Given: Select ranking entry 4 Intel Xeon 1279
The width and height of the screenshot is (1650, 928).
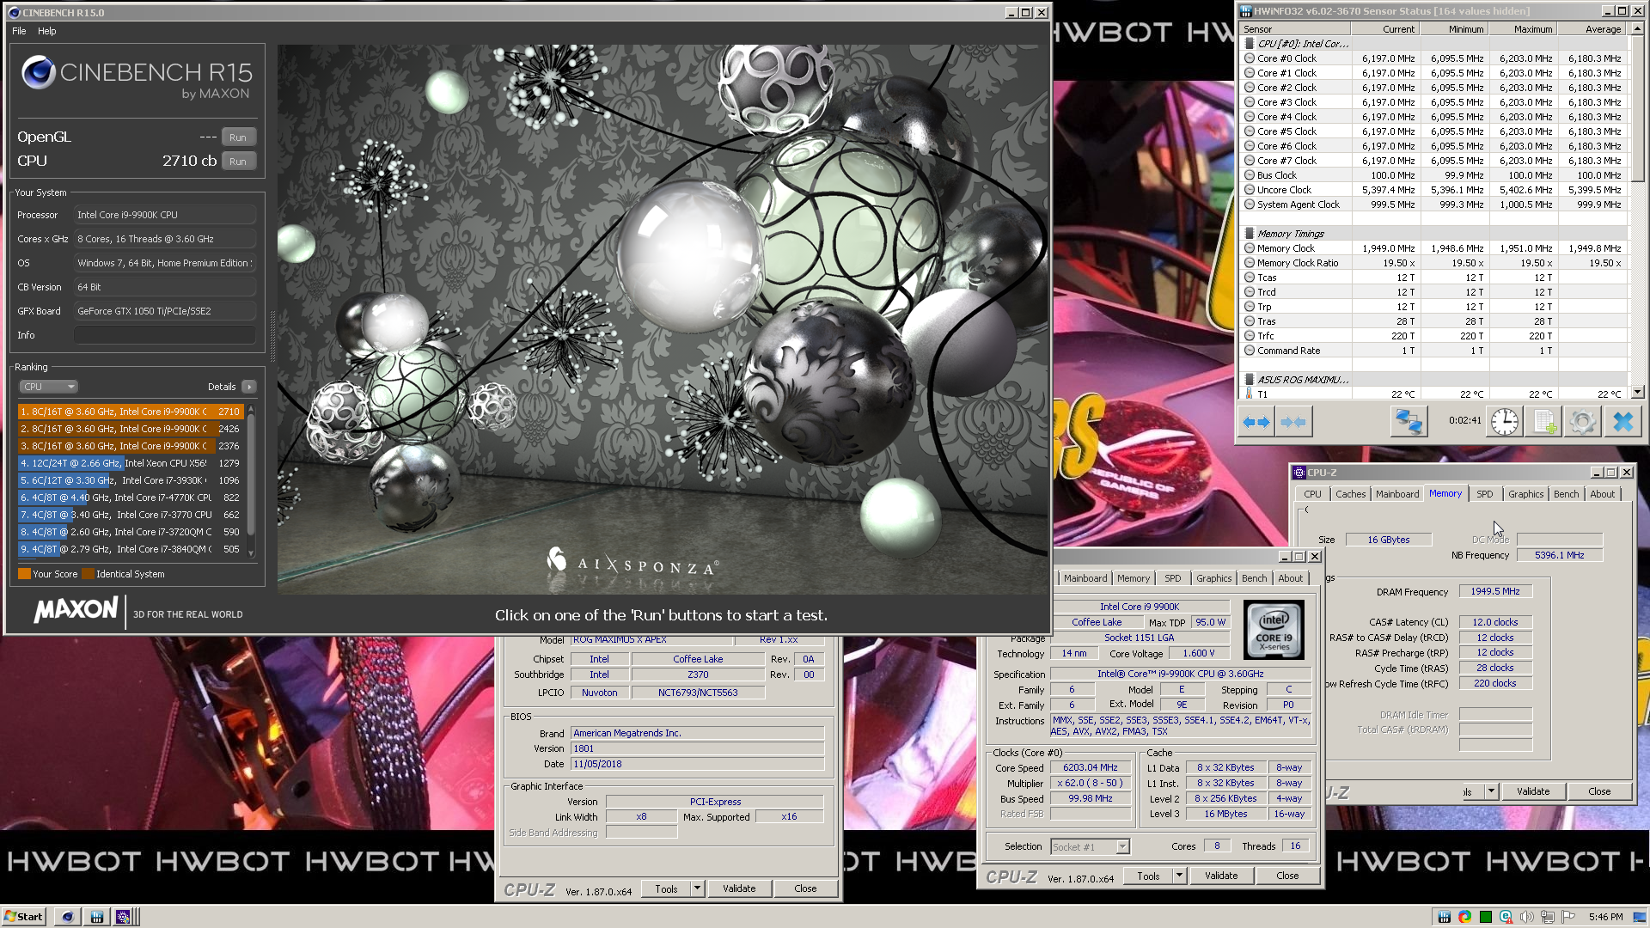Looking at the screenshot, I should coord(131,463).
